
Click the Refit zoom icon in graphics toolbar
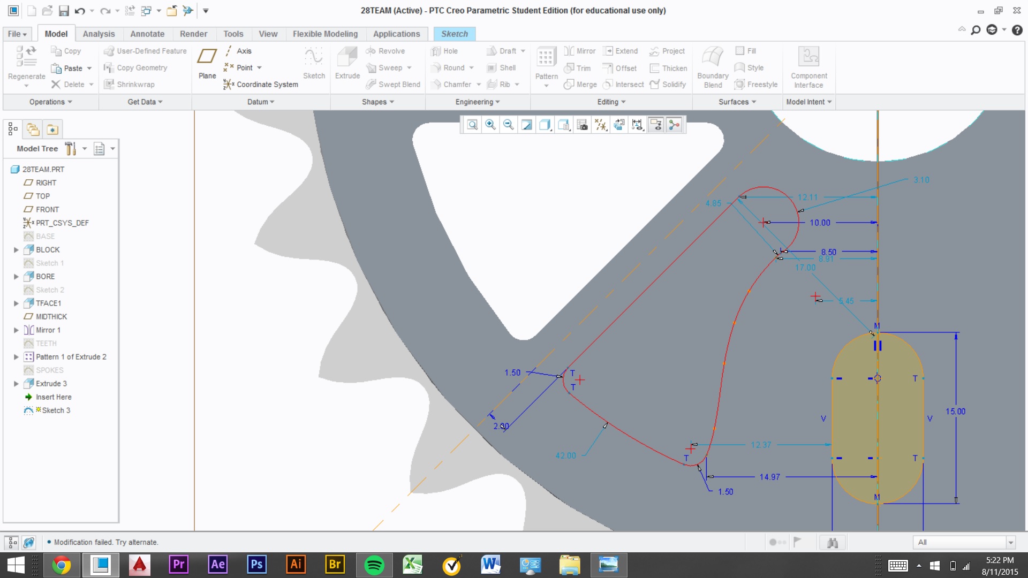[x=472, y=125]
